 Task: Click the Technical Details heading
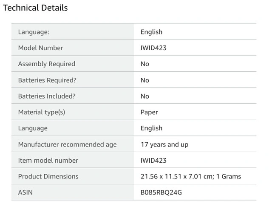pos(35,8)
